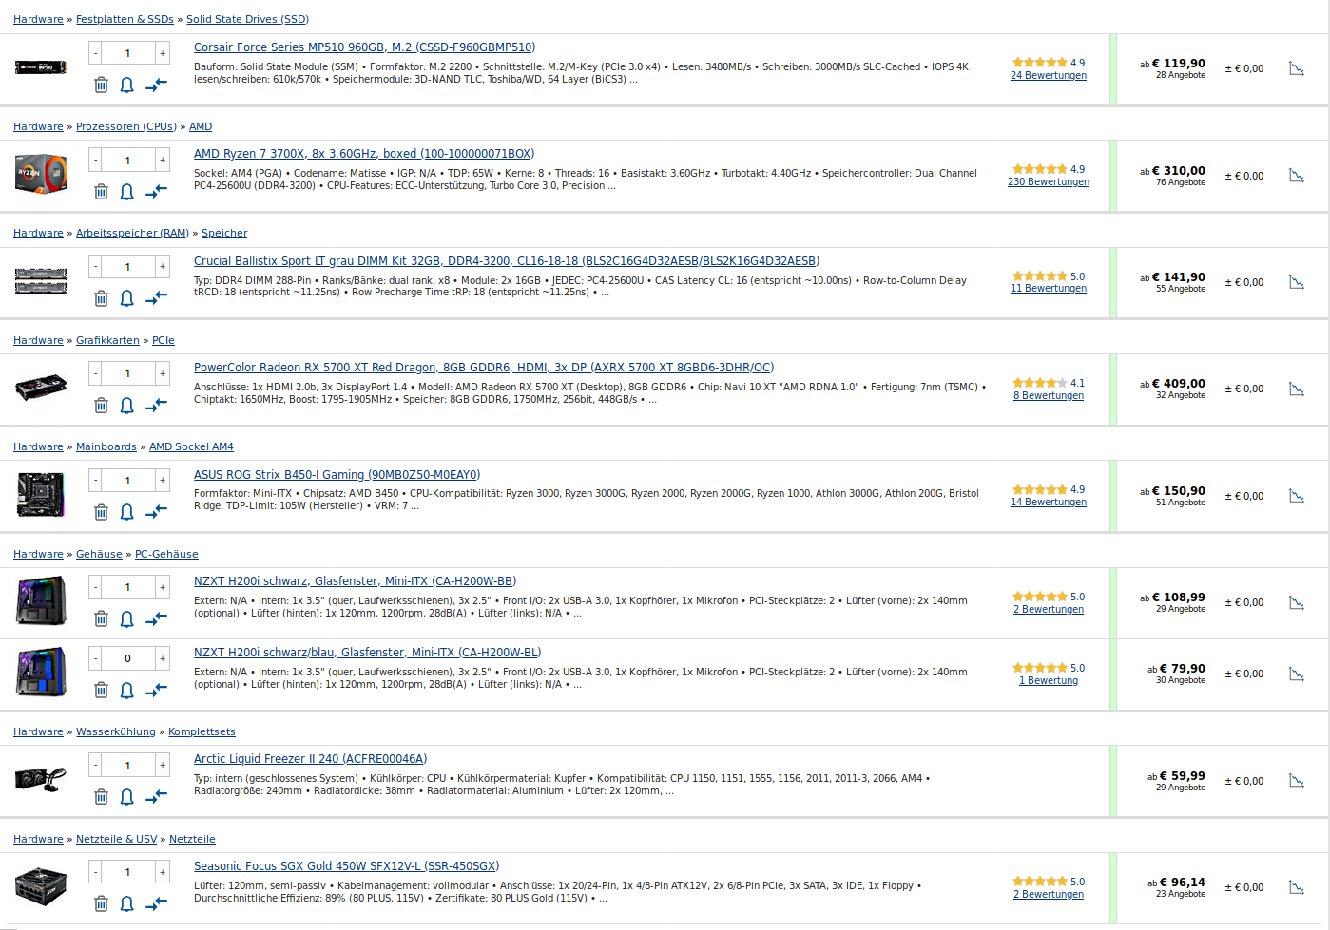Follow the AMD Sockel AM4 breadcrumb
The width and height of the screenshot is (1330, 930).
191,446
